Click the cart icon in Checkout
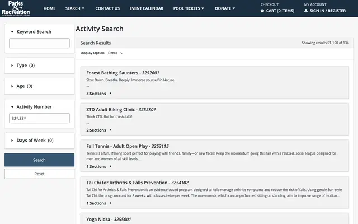The height and width of the screenshot is (224, 358). click(x=262, y=11)
